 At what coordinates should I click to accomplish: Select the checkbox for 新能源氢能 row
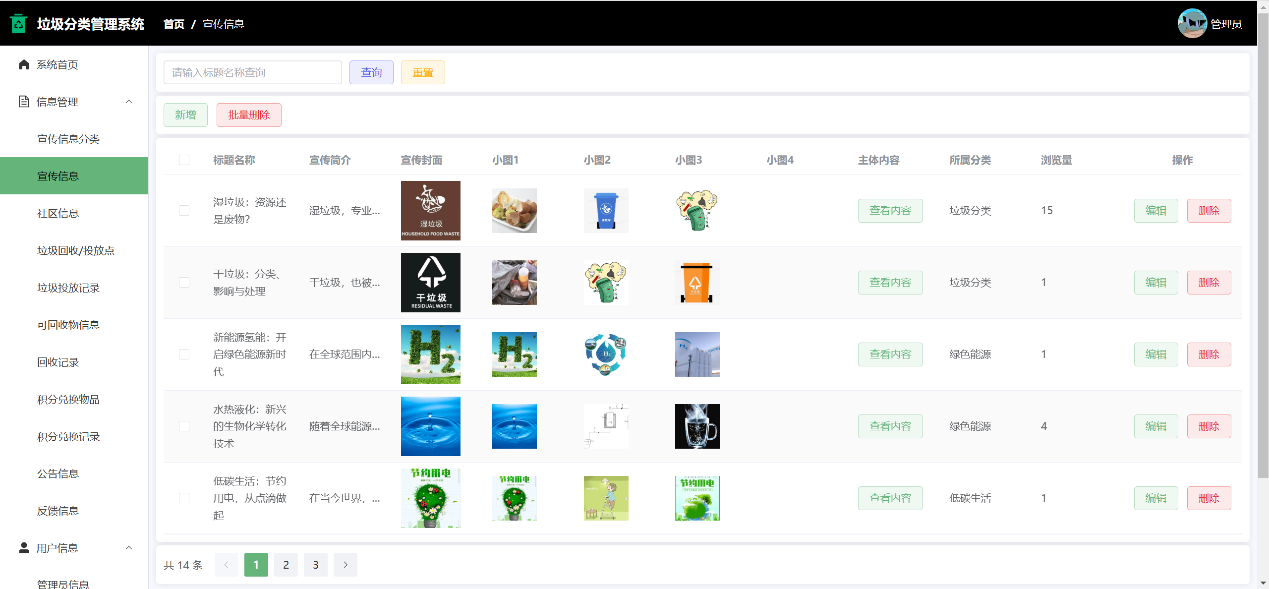[184, 354]
